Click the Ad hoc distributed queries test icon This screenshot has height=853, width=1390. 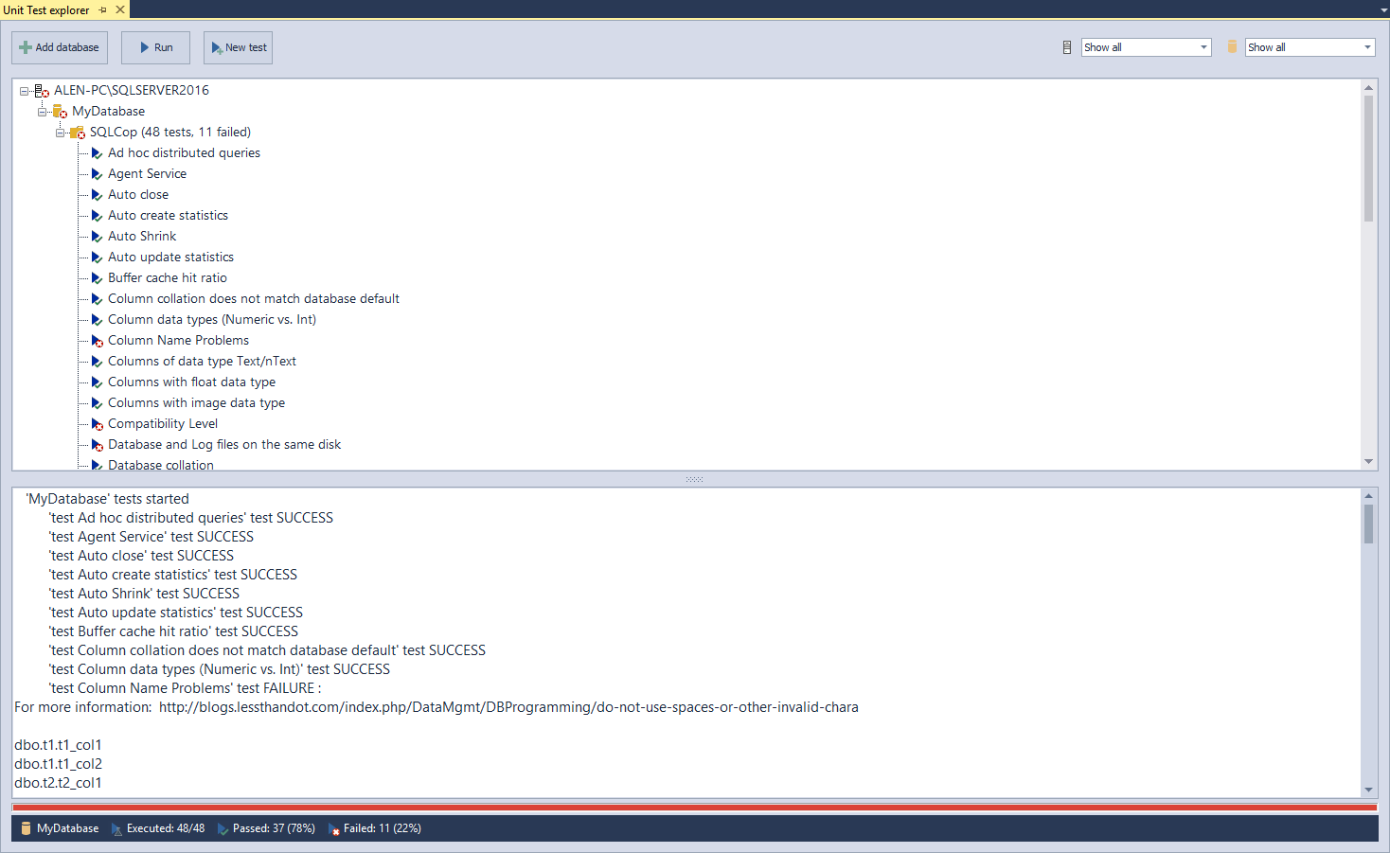point(97,153)
